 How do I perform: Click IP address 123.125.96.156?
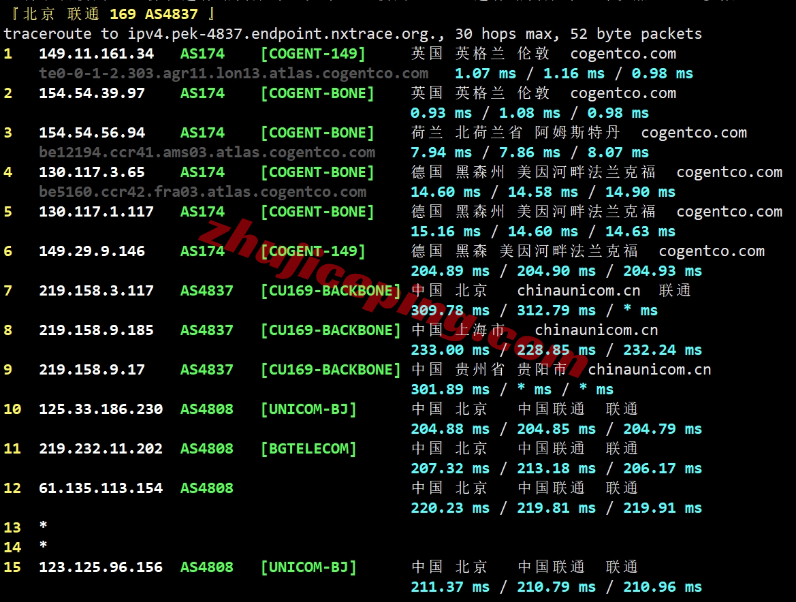[x=101, y=567]
